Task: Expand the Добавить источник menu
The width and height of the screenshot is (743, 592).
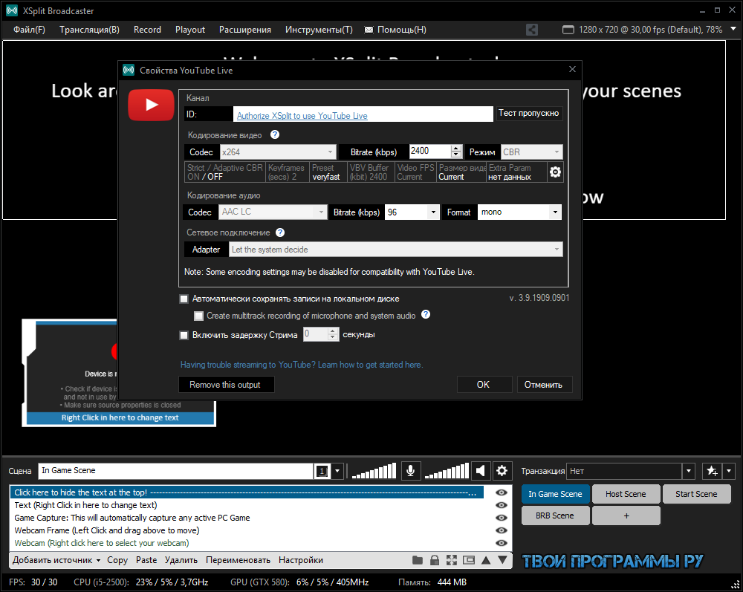Action: coord(56,560)
